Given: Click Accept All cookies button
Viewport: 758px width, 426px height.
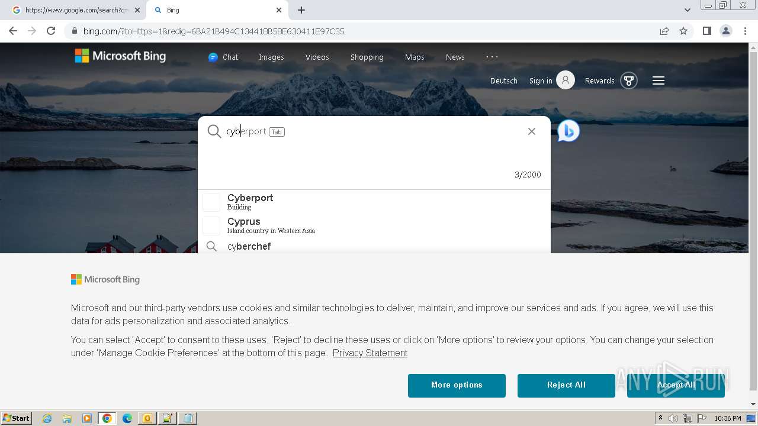Looking at the screenshot, I should [x=676, y=385].
